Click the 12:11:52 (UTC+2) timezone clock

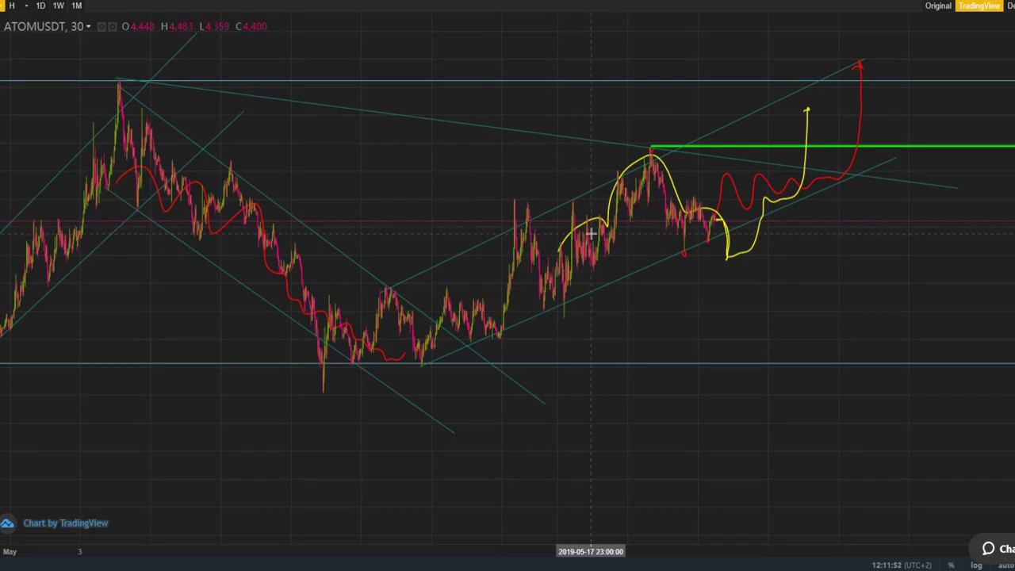tap(902, 565)
